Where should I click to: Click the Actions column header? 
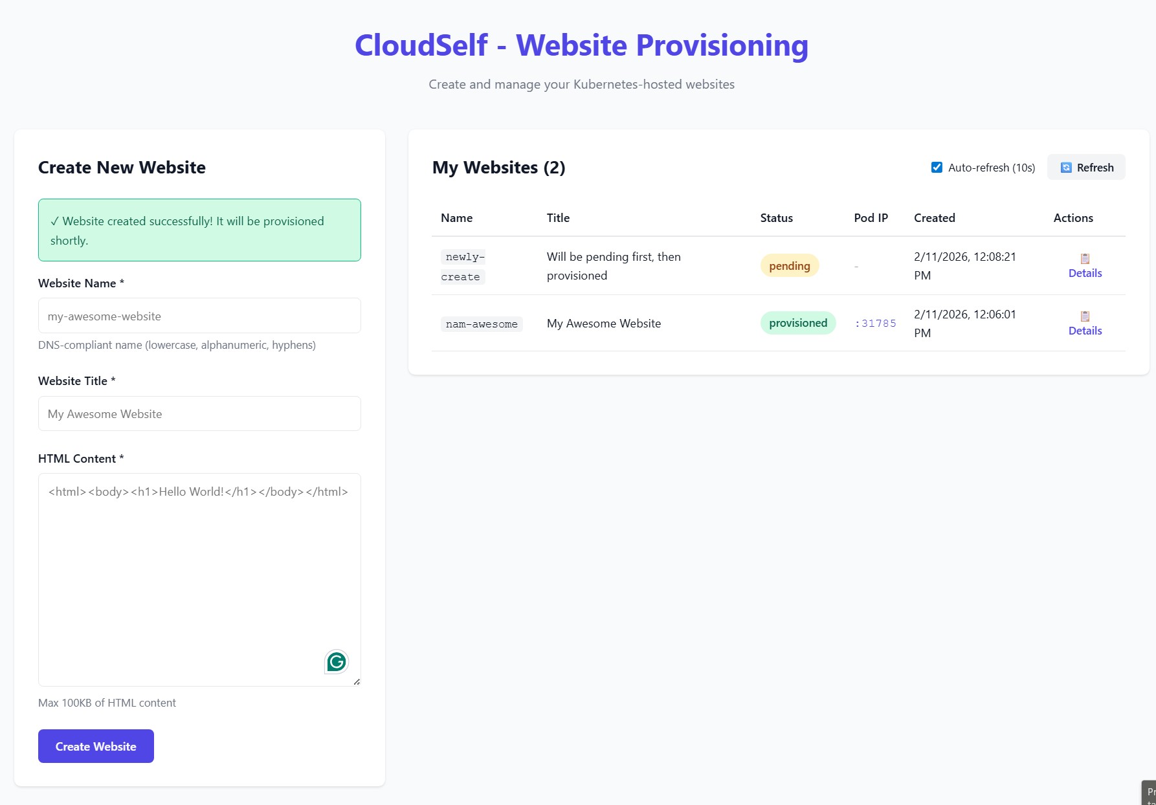pos(1073,218)
